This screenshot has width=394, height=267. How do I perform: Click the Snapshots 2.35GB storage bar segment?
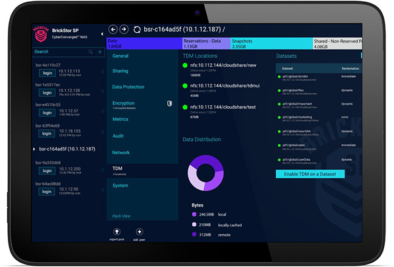pyautogui.click(x=271, y=43)
